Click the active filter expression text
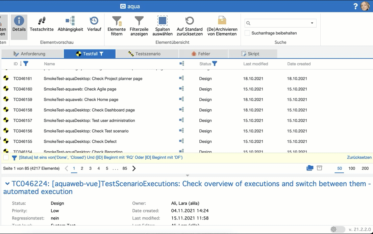373x234 pixels. coord(101,157)
